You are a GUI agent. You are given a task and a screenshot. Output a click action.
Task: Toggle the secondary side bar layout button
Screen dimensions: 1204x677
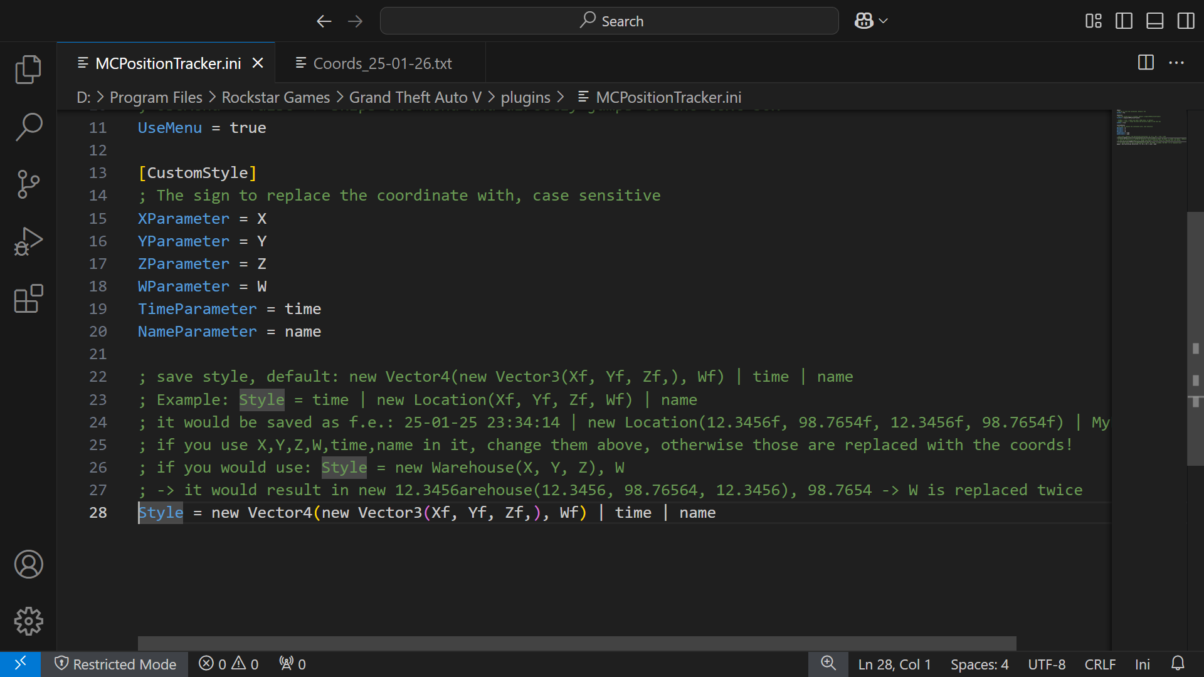(1185, 21)
